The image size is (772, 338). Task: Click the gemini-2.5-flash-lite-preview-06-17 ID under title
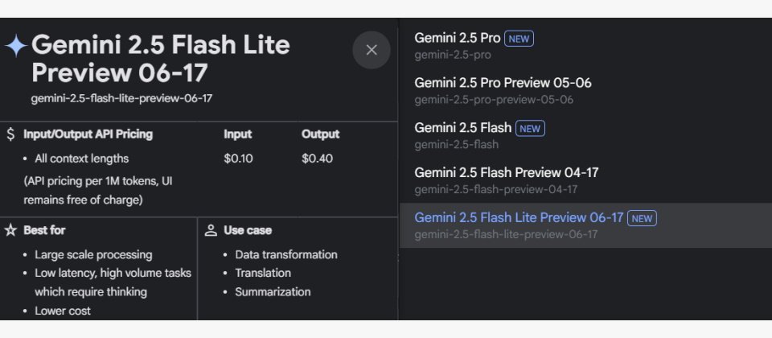point(121,98)
